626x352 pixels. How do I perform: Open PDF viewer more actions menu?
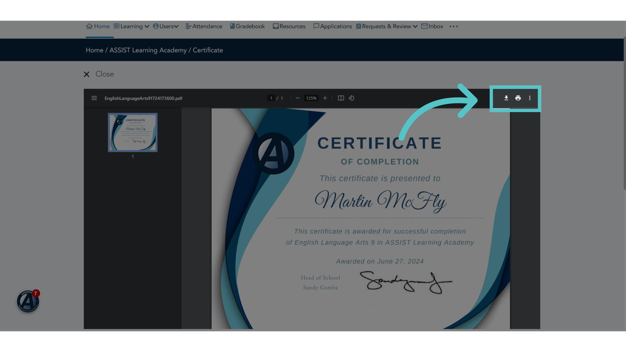[x=530, y=98]
